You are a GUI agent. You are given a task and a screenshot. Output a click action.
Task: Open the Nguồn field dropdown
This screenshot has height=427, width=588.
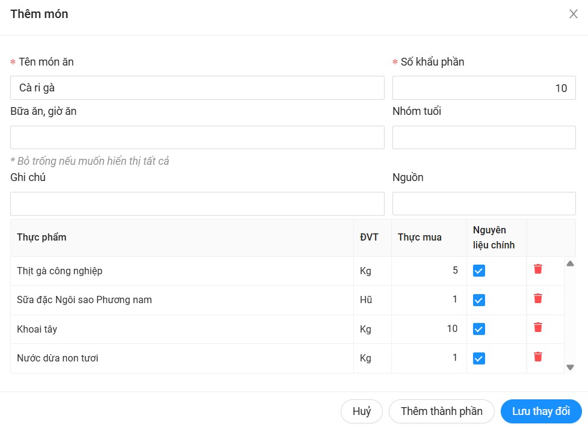point(484,203)
